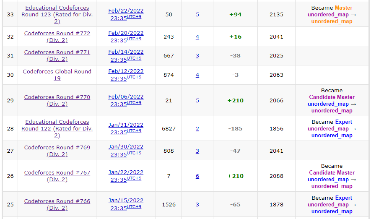Open Codeforces Global Round 19 link
371x219 pixels.
(57, 75)
